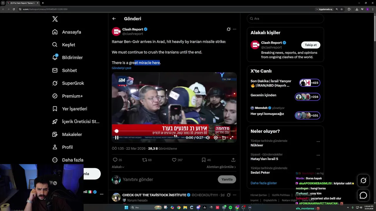The width and height of the screenshot is (376, 211).
Task: Click the X logo in the sidebar
Action: pos(55,19)
